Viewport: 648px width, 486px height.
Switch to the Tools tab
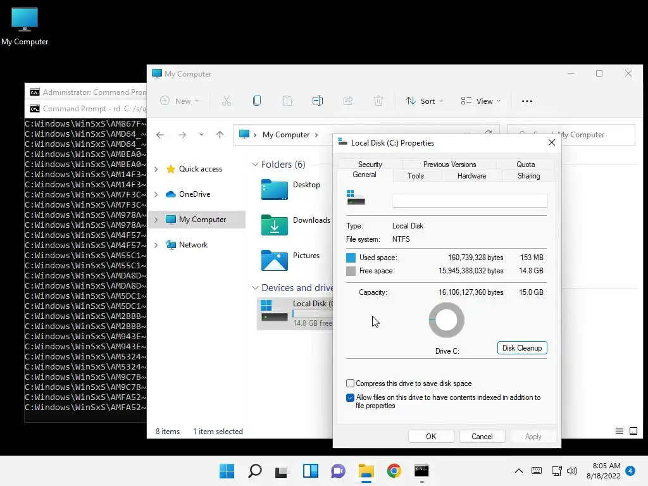point(415,176)
